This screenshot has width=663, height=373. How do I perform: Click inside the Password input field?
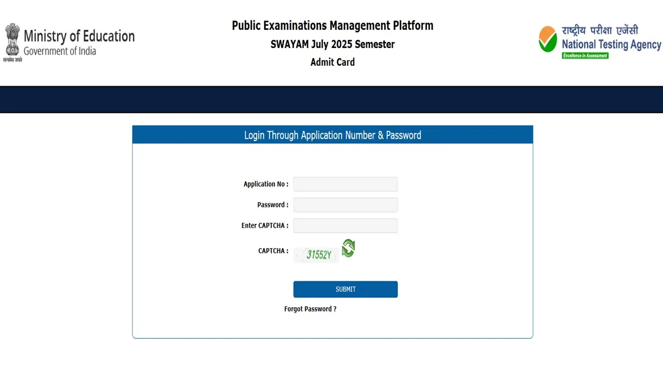345,205
